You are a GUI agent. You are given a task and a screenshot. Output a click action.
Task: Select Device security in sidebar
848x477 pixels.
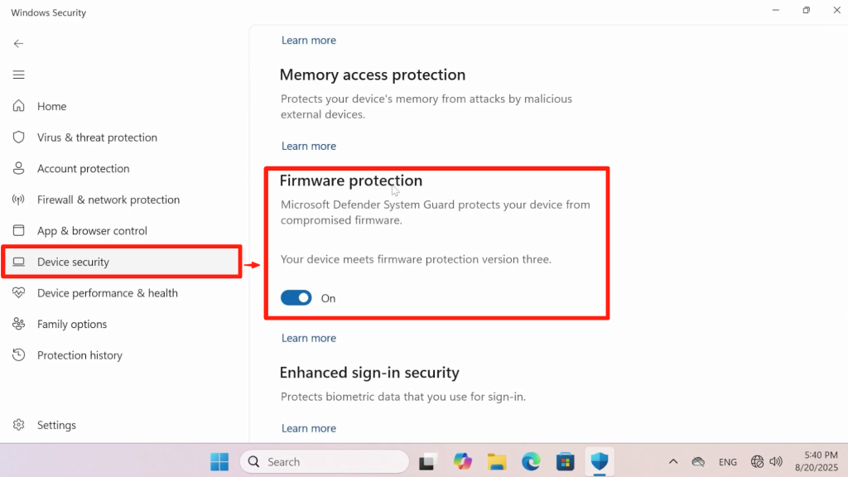(x=121, y=262)
